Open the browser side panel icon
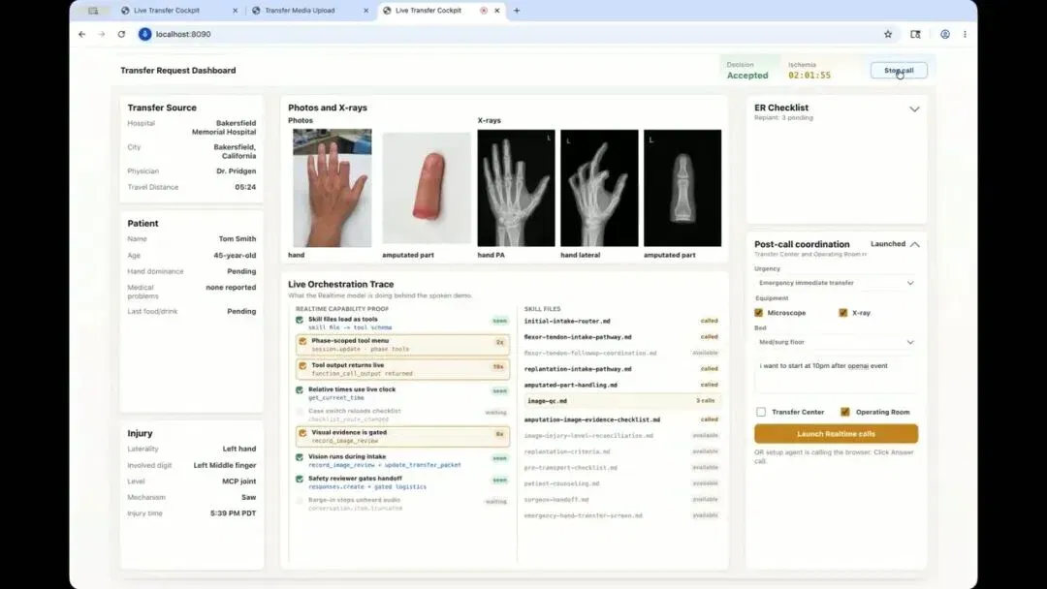Image resolution: width=1047 pixels, height=589 pixels. tap(915, 34)
